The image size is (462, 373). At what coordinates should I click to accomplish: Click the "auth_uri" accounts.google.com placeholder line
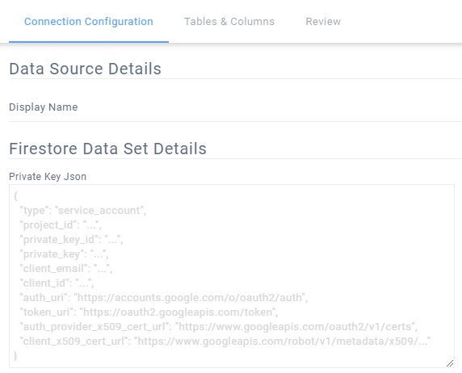(164, 298)
